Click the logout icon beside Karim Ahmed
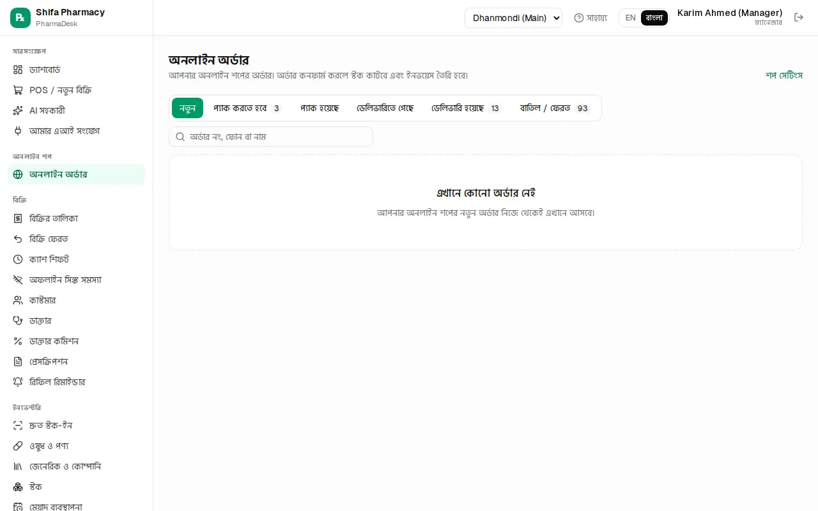818x511 pixels. point(799,17)
